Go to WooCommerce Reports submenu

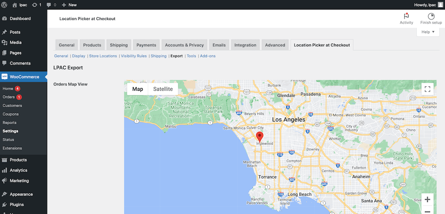9,123
